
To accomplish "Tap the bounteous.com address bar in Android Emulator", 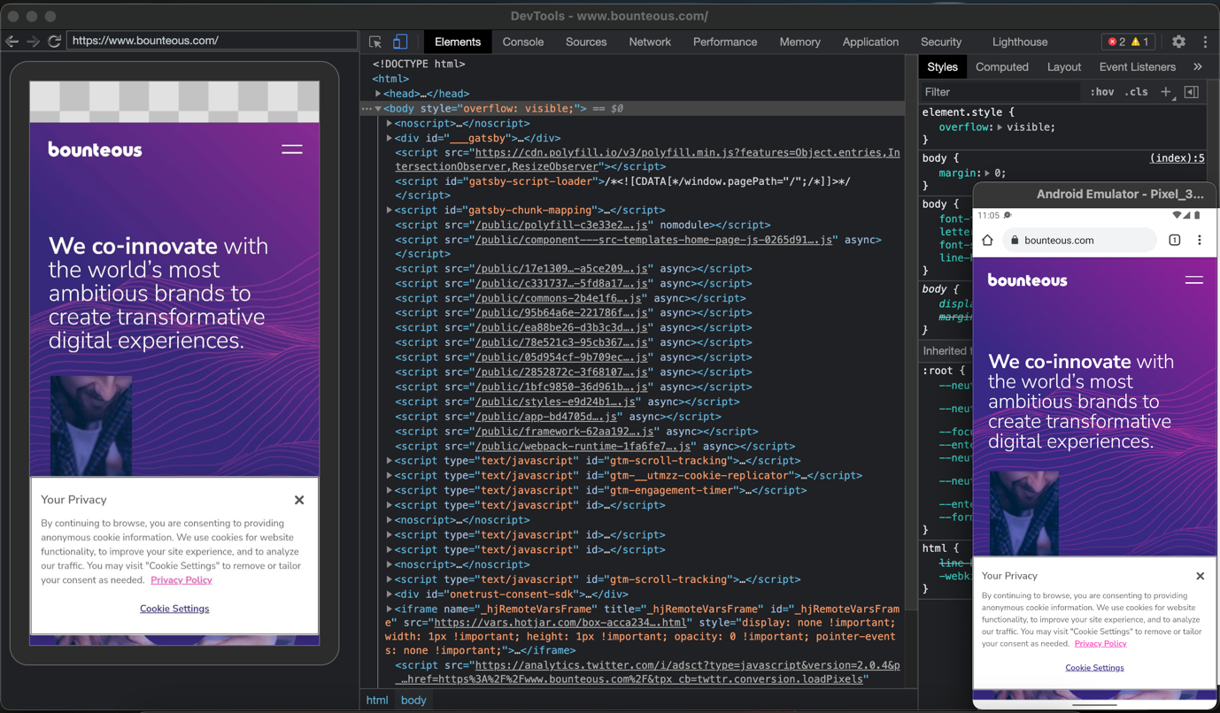I will click(1080, 240).
